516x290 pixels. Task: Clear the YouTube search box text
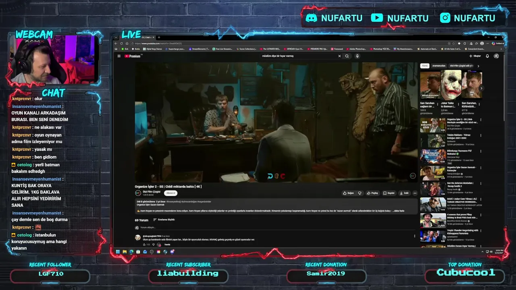339,56
